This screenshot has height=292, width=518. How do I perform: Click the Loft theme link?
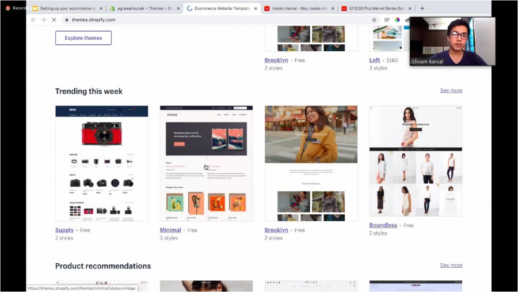[x=375, y=60]
